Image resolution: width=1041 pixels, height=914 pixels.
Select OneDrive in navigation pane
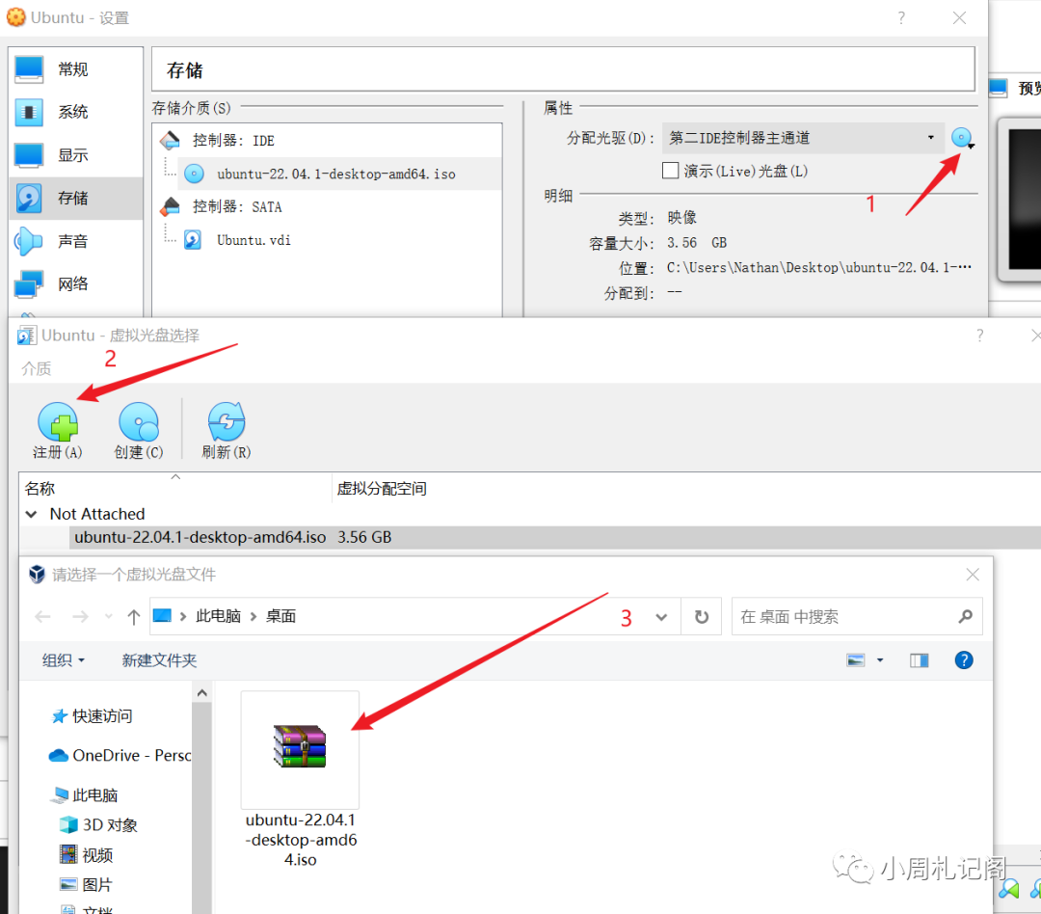[x=120, y=755]
